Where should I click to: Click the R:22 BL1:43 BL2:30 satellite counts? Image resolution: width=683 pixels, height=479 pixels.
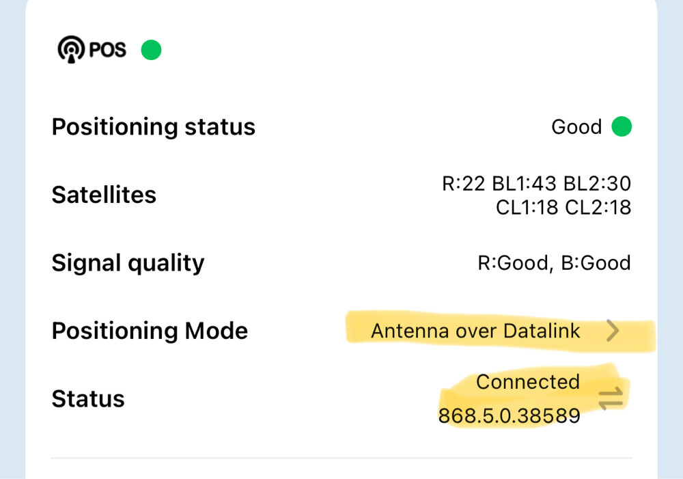(536, 184)
